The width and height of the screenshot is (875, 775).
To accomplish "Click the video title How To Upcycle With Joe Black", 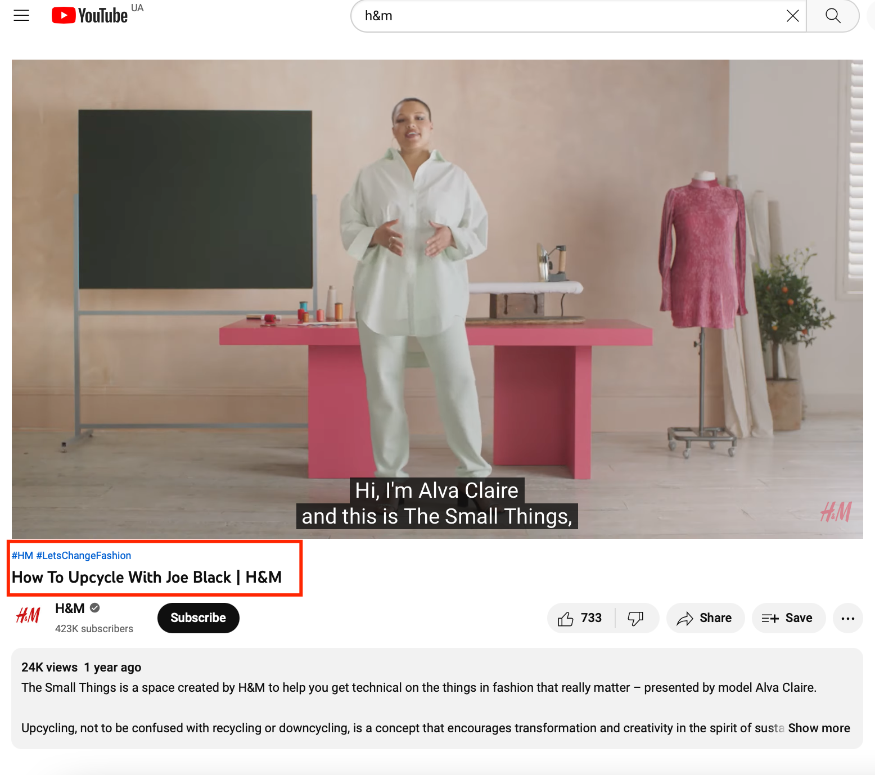I will 147,578.
